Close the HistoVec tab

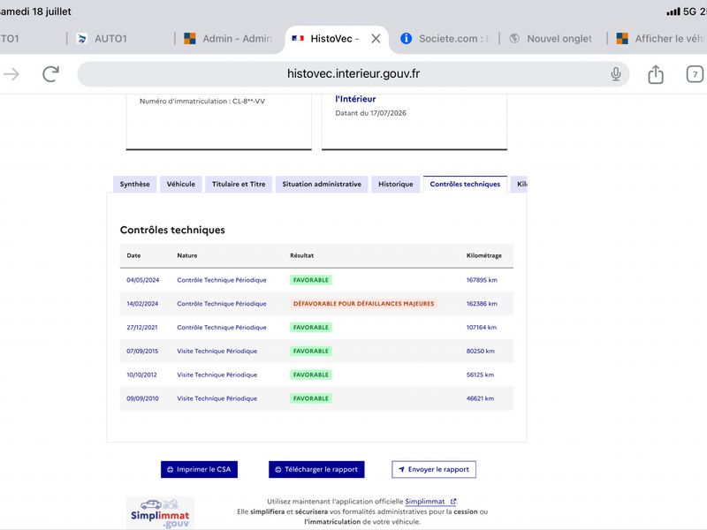pos(376,39)
